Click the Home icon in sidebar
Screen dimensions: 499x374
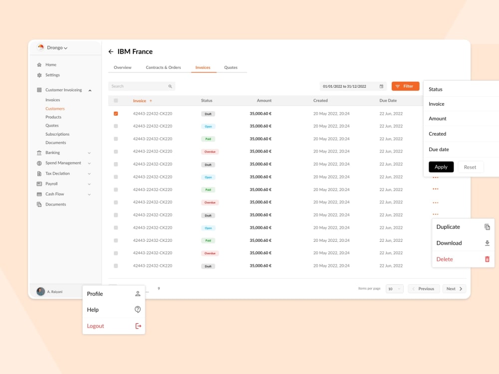pyautogui.click(x=39, y=64)
